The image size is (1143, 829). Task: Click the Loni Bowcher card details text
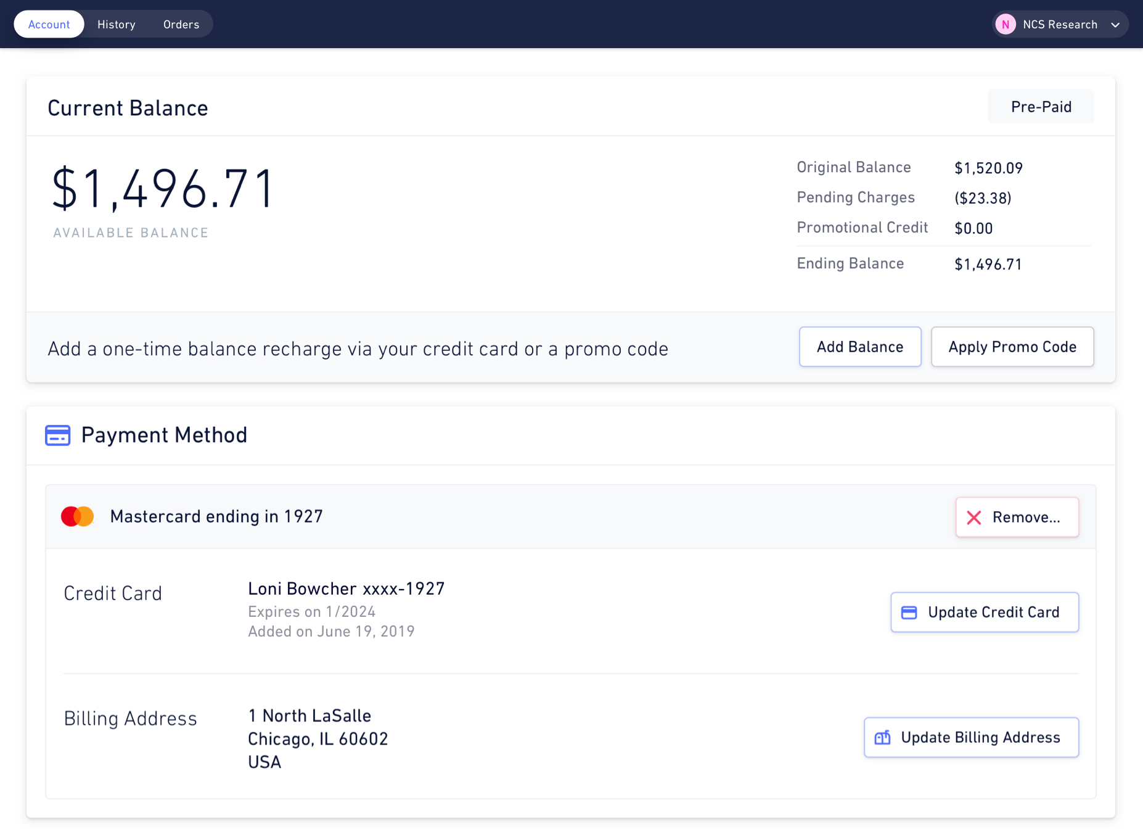pyautogui.click(x=346, y=588)
